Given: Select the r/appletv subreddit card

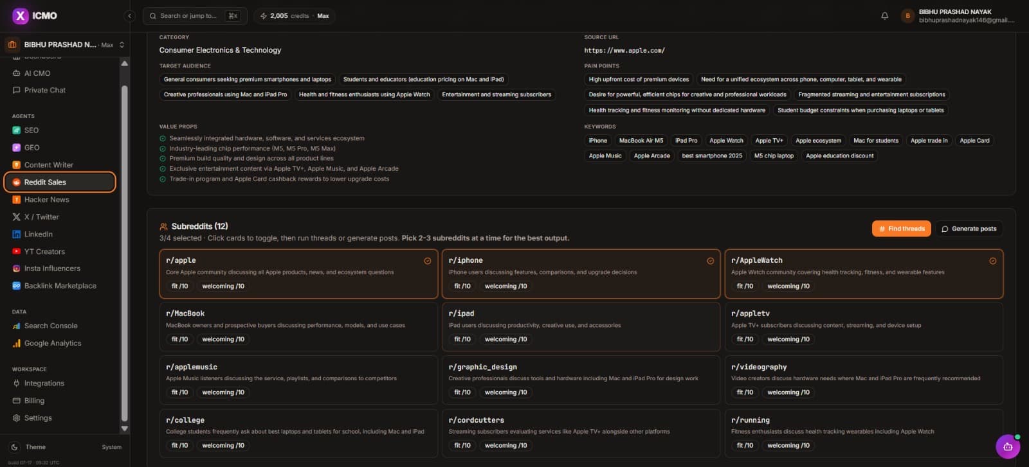Looking at the screenshot, I should click(x=864, y=327).
